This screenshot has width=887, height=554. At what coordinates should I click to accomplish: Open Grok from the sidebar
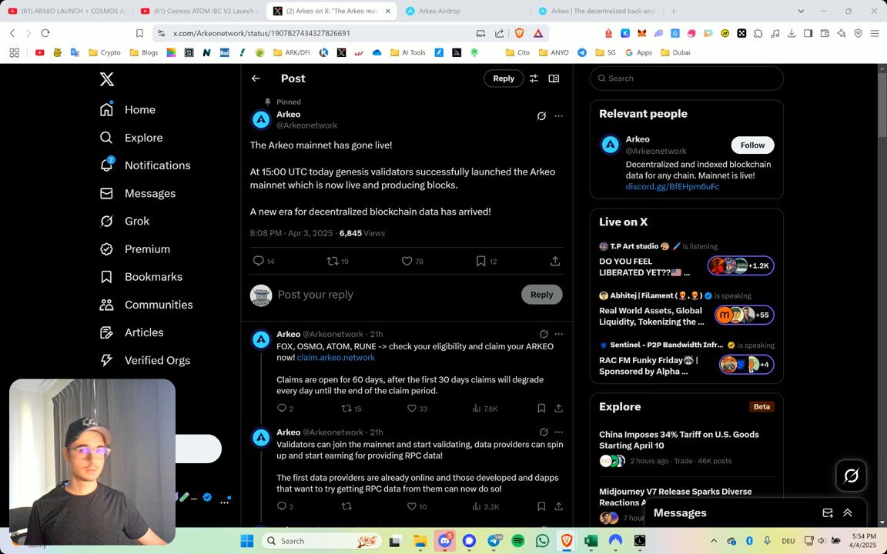click(x=125, y=221)
